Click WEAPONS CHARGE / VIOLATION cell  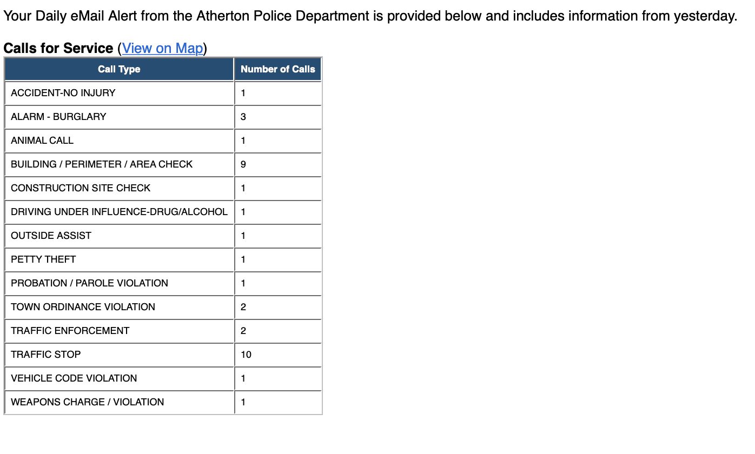[x=88, y=402]
